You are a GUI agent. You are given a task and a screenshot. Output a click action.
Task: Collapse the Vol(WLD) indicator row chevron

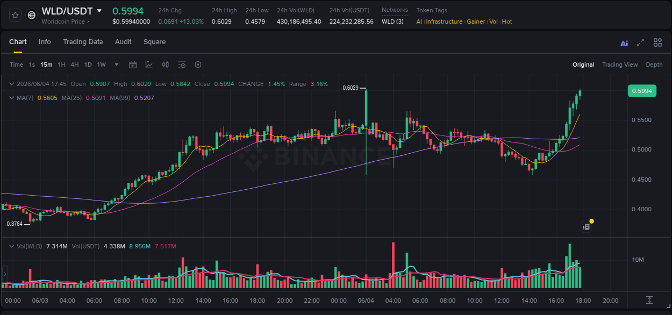[11, 246]
